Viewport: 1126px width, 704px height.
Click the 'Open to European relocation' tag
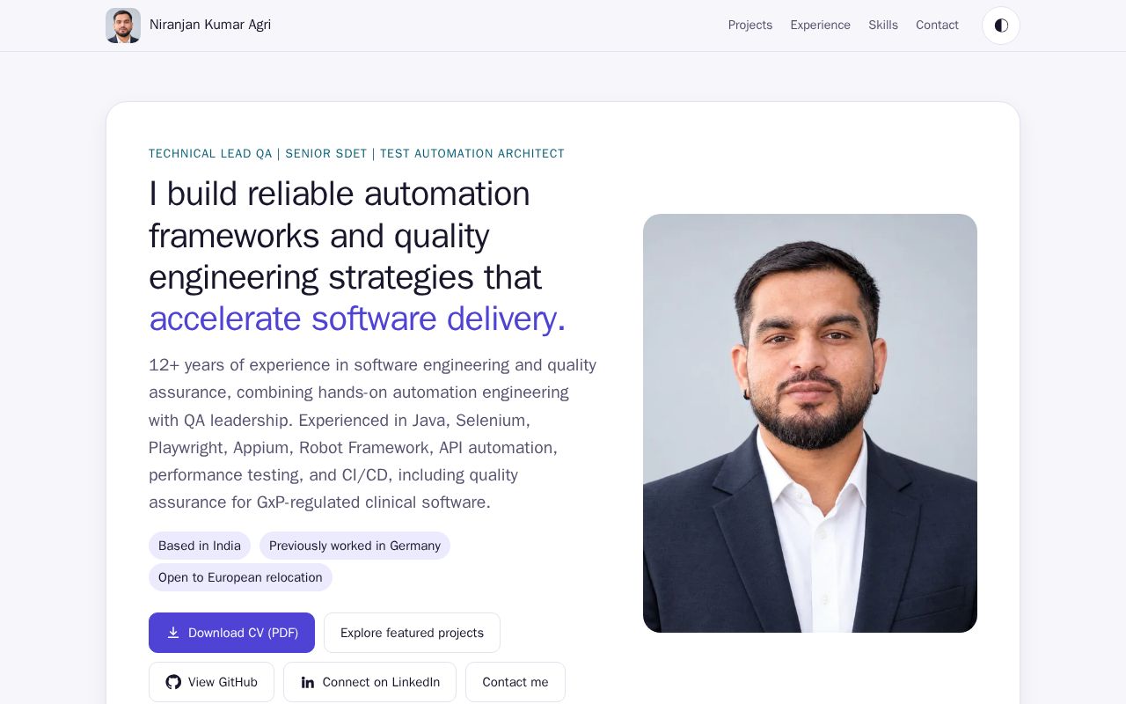coord(240,577)
